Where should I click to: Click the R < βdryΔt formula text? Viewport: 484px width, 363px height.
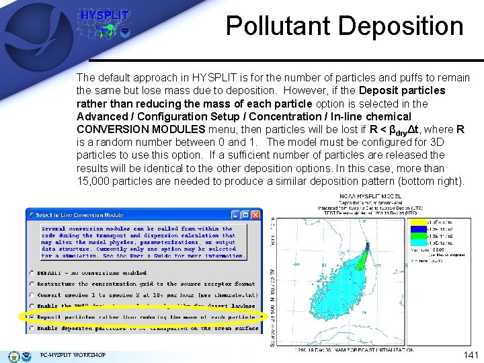pos(394,130)
